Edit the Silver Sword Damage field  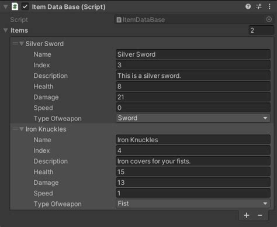193,97
